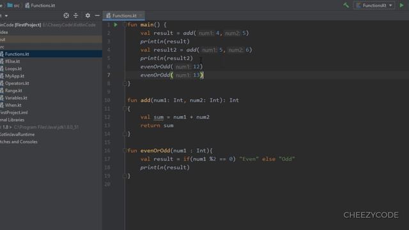Click the gutter run arrow beside main()
The height and width of the screenshot is (230, 409).
point(116,25)
